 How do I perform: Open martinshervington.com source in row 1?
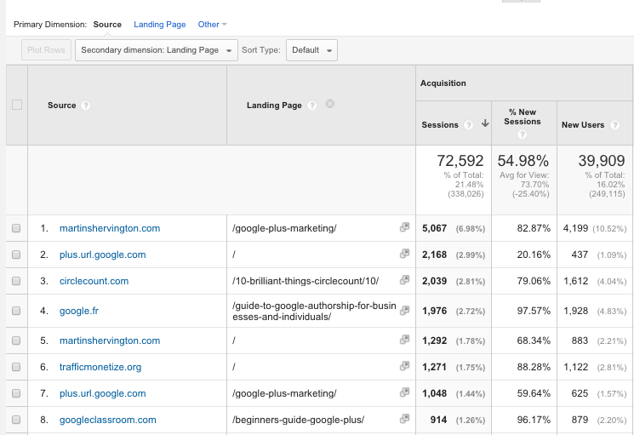point(110,228)
